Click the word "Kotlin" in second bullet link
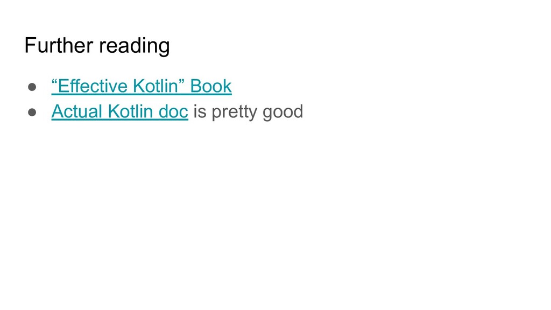Image resolution: width=551 pixels, height=310 pixels. (130, 111)
